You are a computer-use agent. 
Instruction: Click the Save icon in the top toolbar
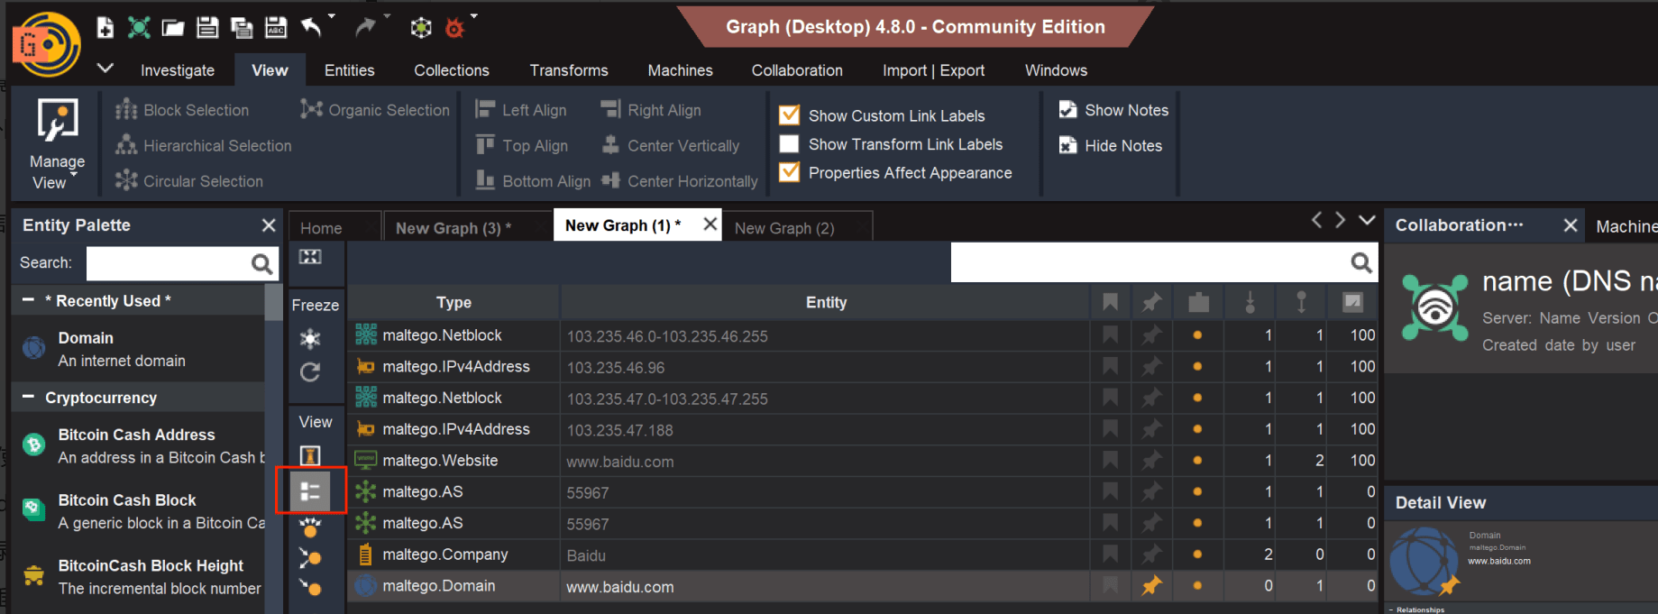[207, 27]
